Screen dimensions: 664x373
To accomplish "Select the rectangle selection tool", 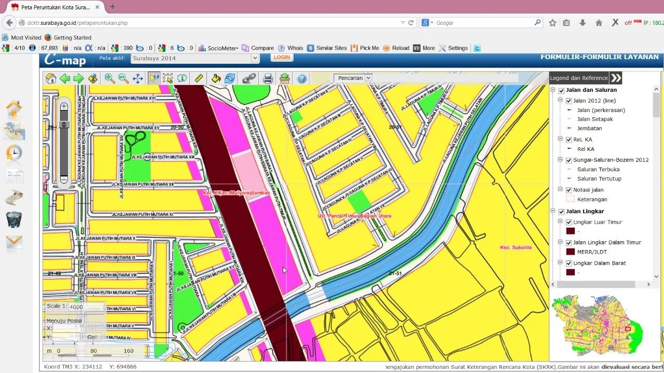I will coord(168,78).
